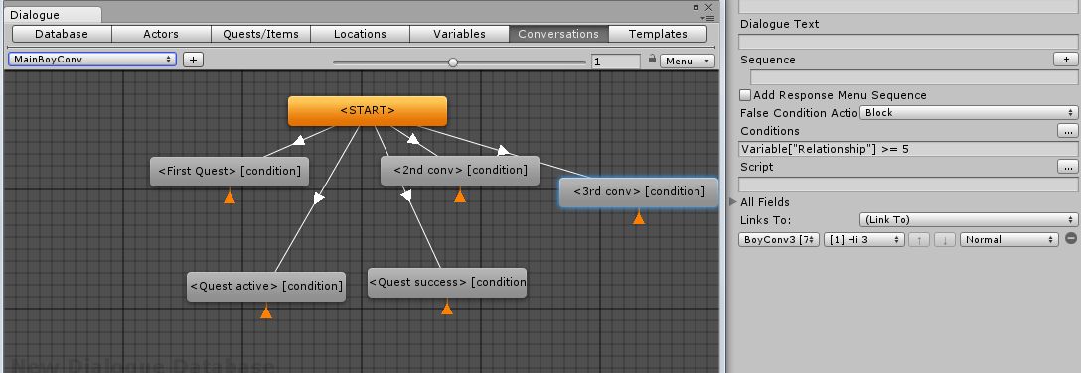
Task: Open False Condition Action Block dropdown
Action: coord(969,113)
